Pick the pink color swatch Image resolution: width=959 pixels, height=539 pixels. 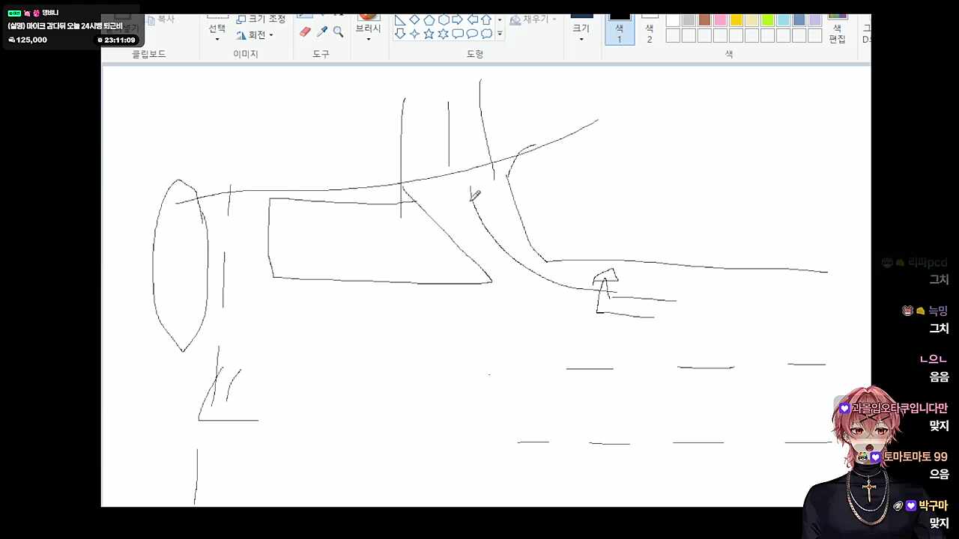click(x=720, y=20)
